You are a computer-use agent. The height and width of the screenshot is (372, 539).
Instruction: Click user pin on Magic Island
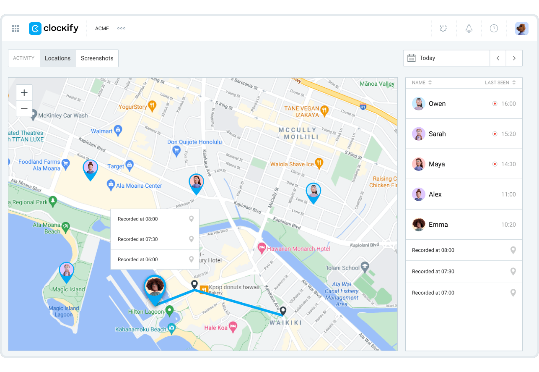click(66, 272)
